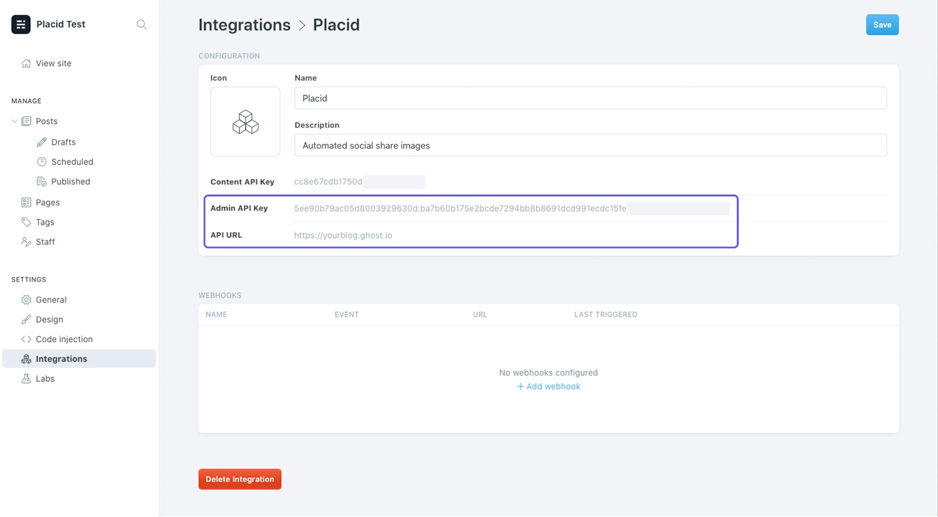Click the Tags label icon
The width and height of the screenshot is (938, 517).
(x=26, y=222)
